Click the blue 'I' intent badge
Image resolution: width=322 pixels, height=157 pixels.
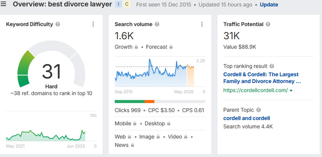click(x=118, y=4)
